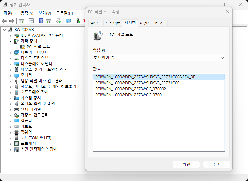Screen dimensions: 248x181
Task: Click the universal serial bus controller icon
Action: click(17, 81)
